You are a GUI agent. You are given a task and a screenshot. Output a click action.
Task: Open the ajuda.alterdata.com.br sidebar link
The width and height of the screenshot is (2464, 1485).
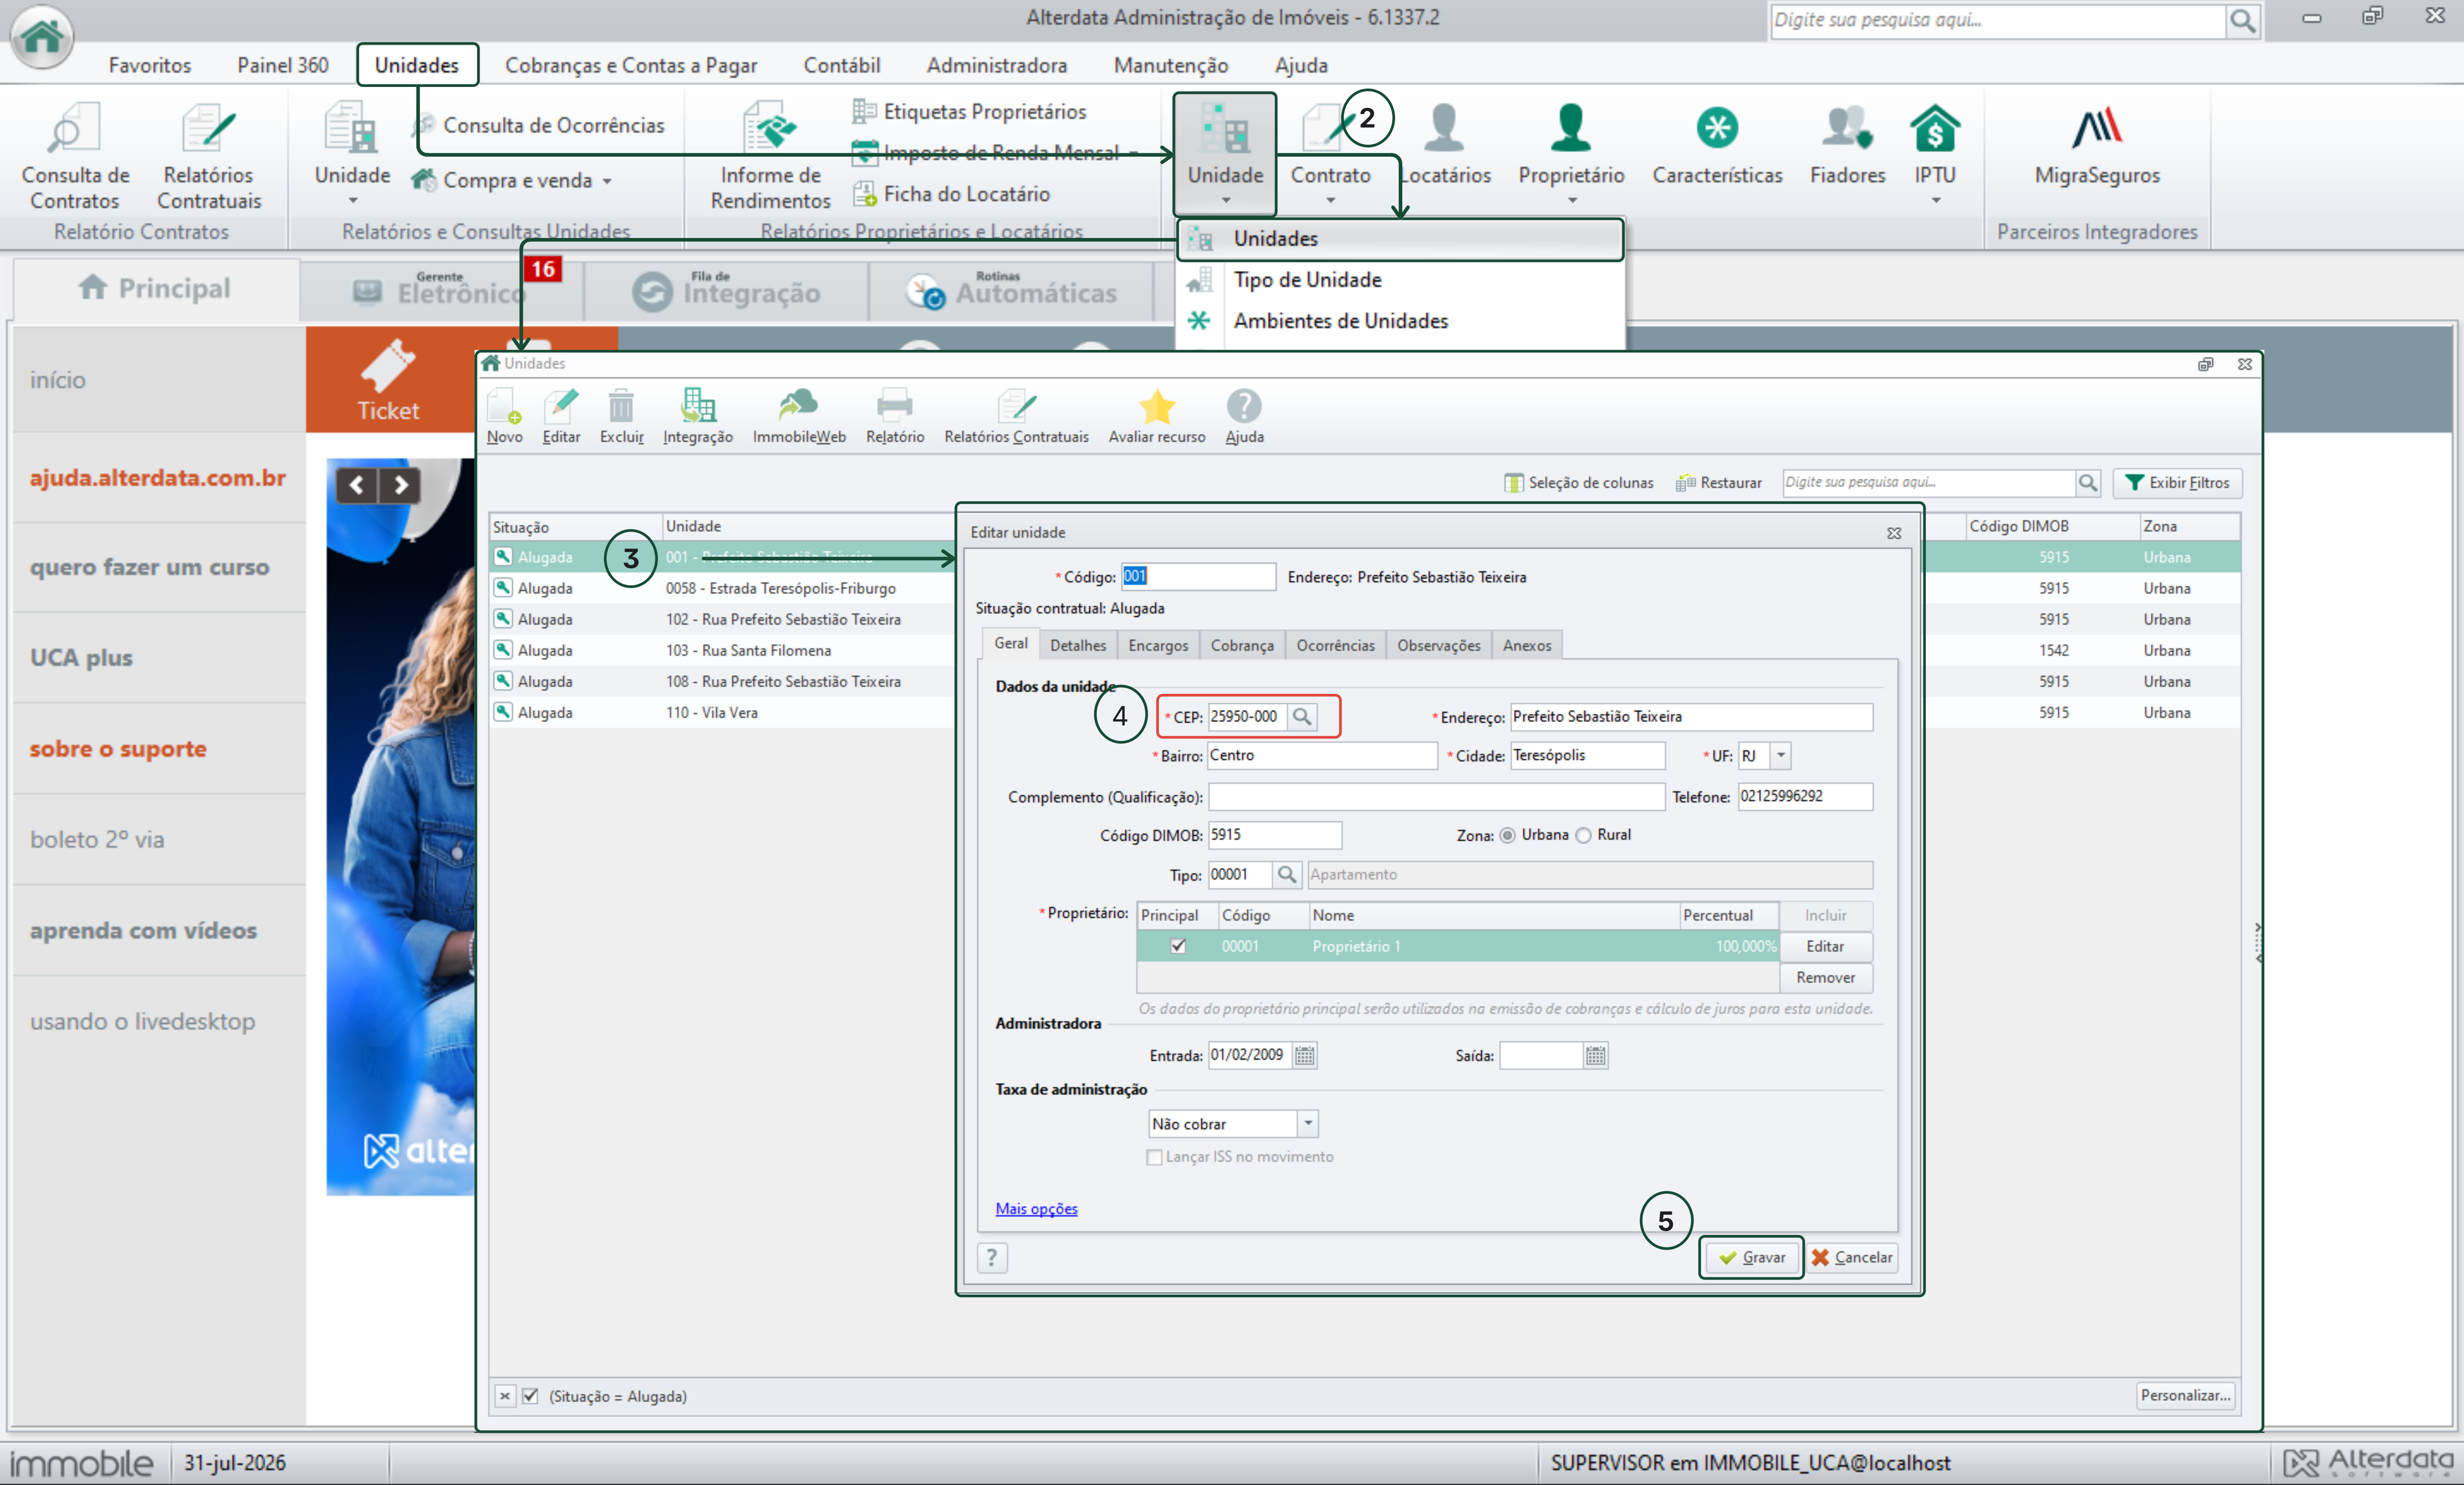(158, 478)
